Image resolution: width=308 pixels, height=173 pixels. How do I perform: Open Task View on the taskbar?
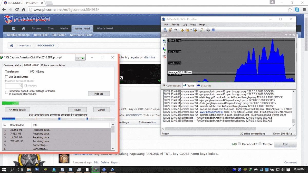(x=20, y=170)
